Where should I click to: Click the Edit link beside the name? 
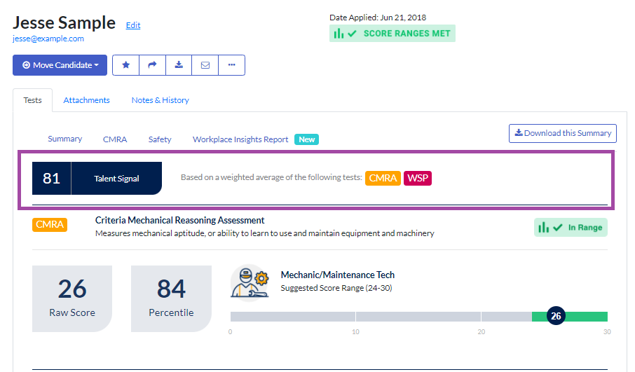pos(133,25)
